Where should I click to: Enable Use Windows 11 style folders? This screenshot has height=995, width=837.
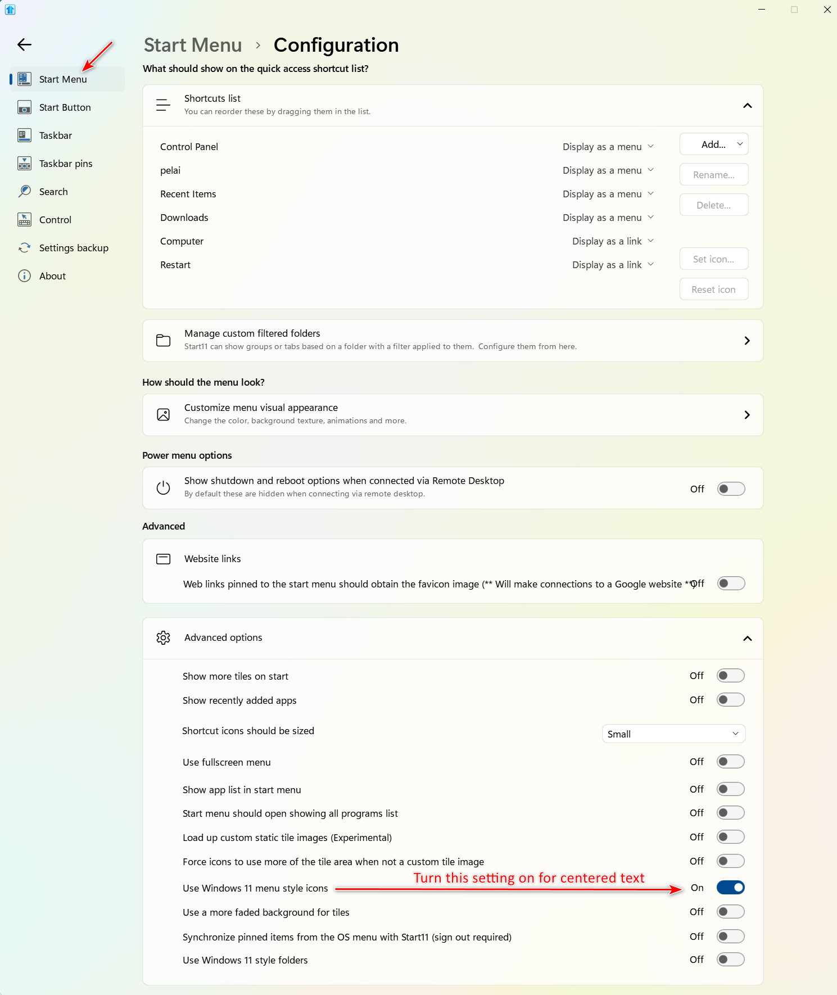click(731, 960)
